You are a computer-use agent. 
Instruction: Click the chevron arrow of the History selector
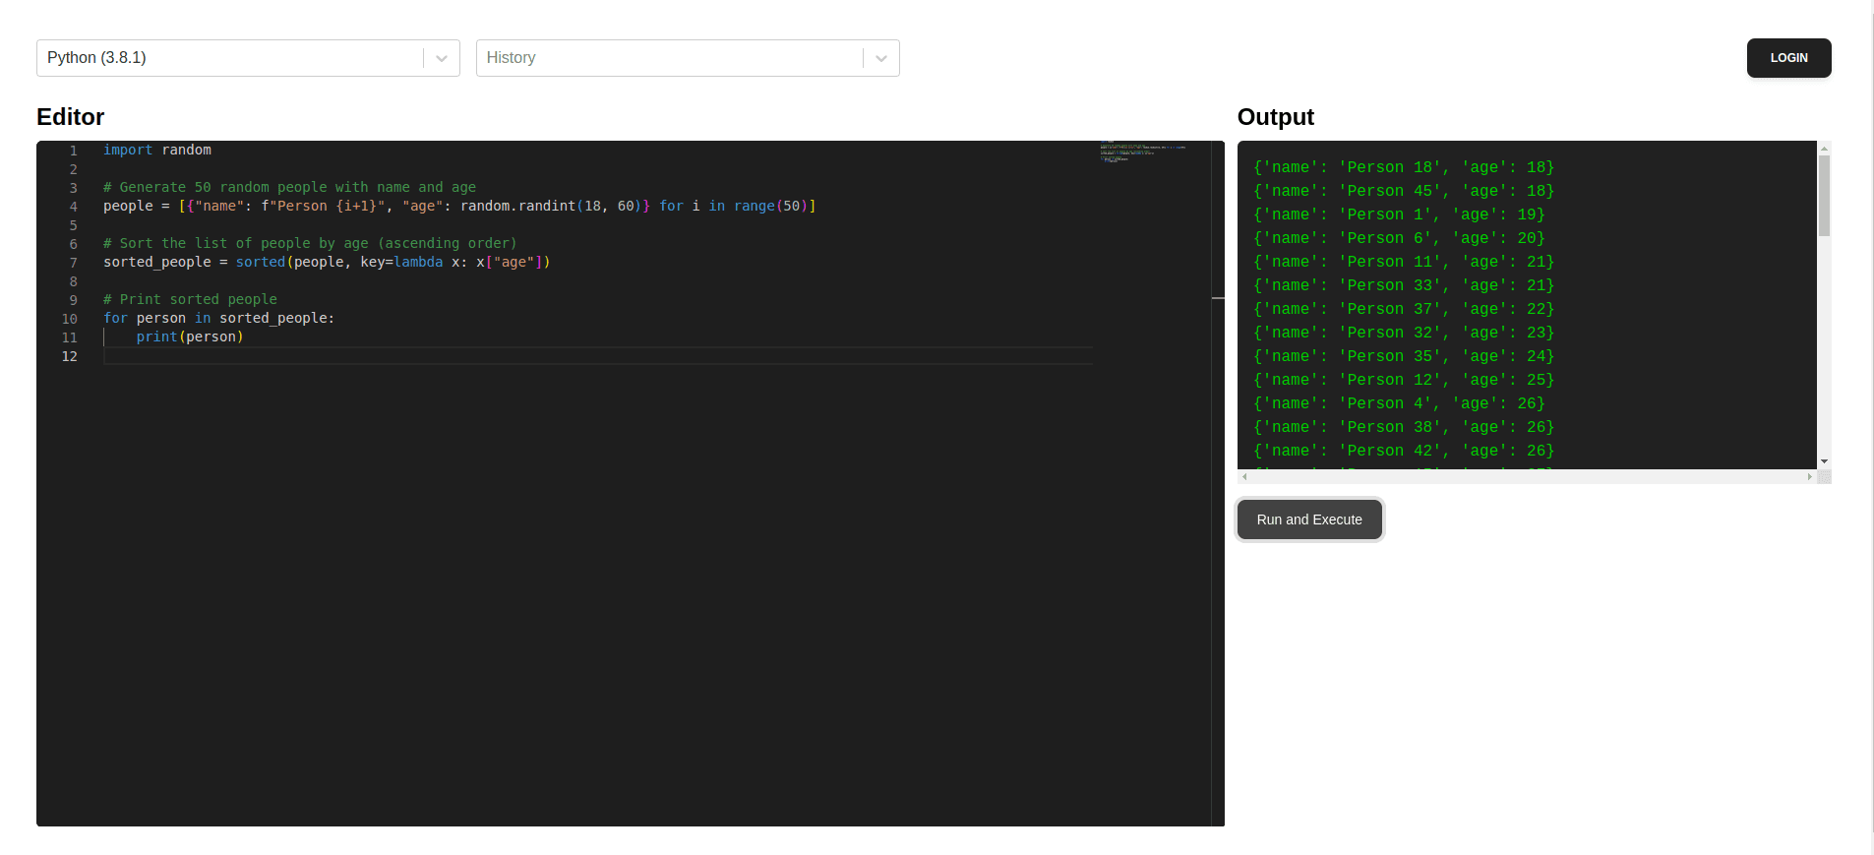pyautogui.click(x=881, y=58)
